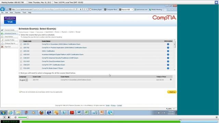
Task: Tick the Strata Green IT Exam checkbox
Action: tap(21, 68)
